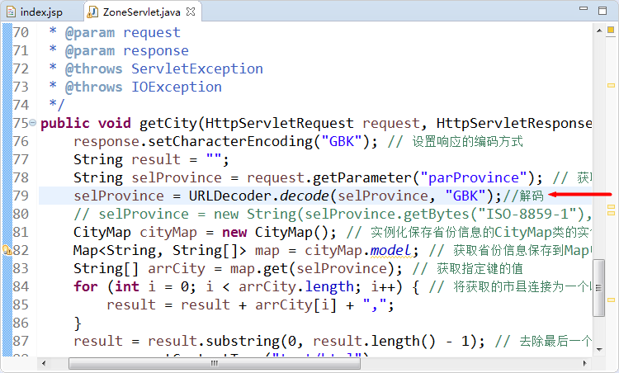Click "@param response" on line 71
Viewport: 619px width, 373px height.
pyautogui.click(x=127, y=51)
